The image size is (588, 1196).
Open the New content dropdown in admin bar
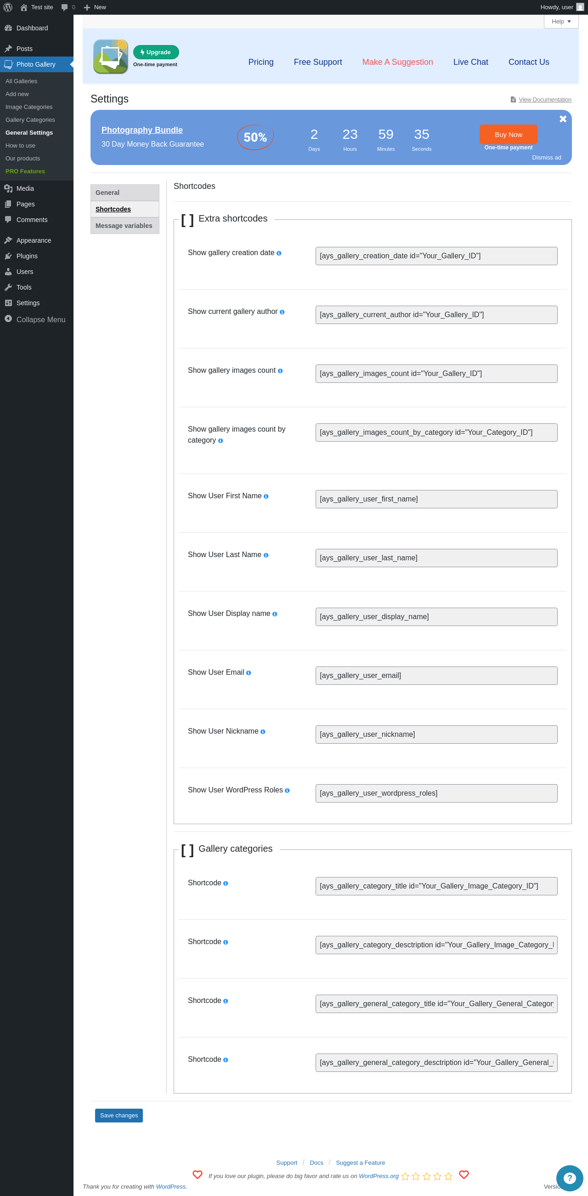95,7
